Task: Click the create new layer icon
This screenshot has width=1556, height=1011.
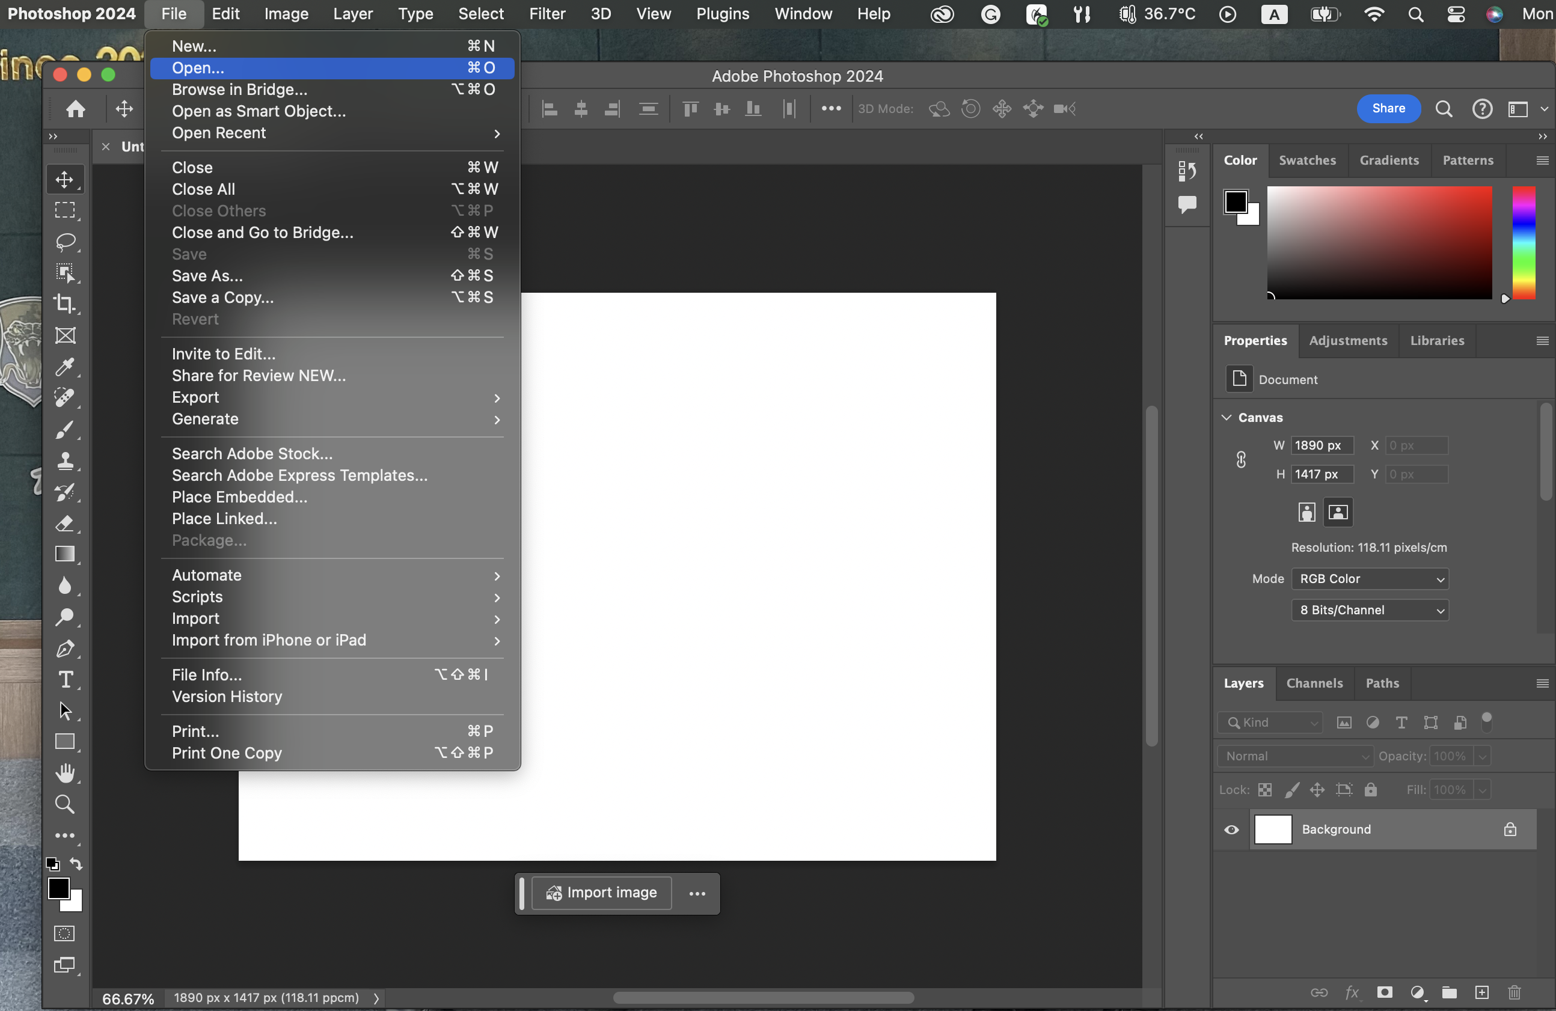Action: (1481, 992)
